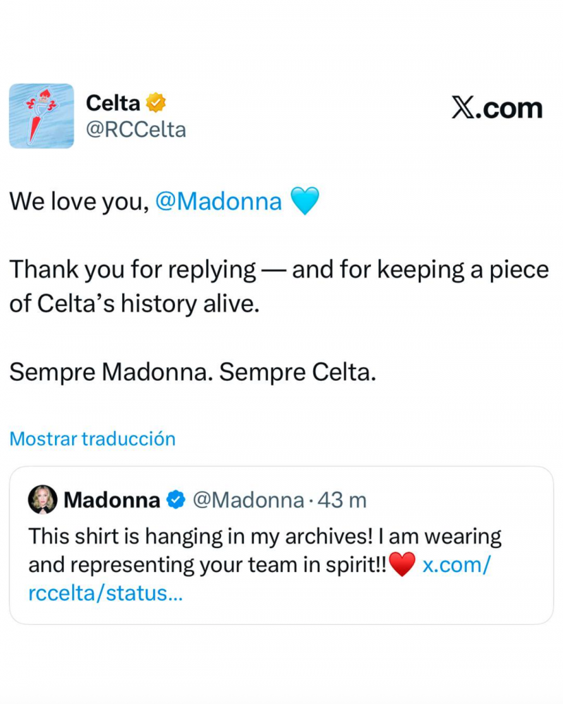Click "This shirt is hanging" quoted text
The width and height of the screenshot is (563, 704).
click(x=264, y=537)
